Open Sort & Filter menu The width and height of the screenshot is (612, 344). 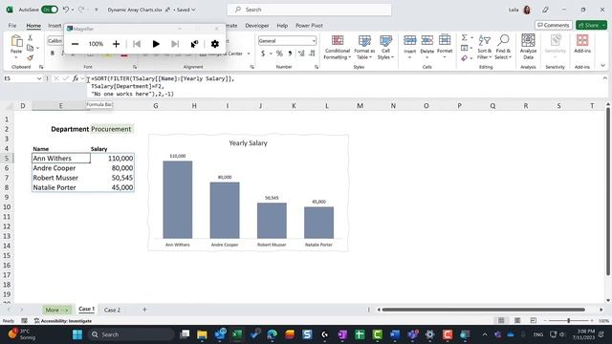click(x=485, y=48)
